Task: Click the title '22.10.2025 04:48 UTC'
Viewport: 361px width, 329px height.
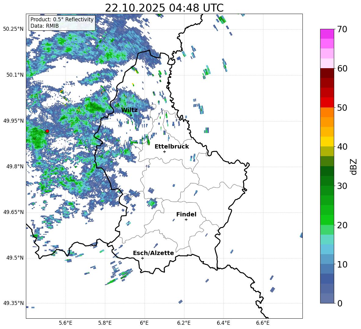Action: click(x=164, y=8)
